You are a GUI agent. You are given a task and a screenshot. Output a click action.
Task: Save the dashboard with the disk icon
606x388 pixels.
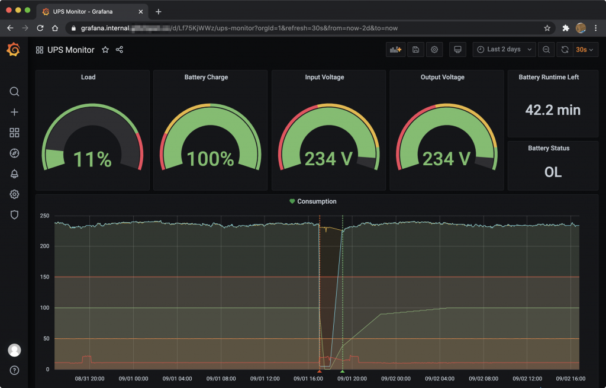pos(415,50)
